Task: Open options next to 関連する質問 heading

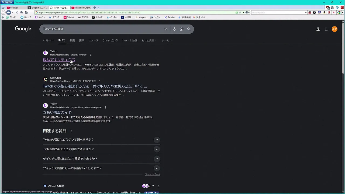Action: pyautogui.click(x=71, y=131)
